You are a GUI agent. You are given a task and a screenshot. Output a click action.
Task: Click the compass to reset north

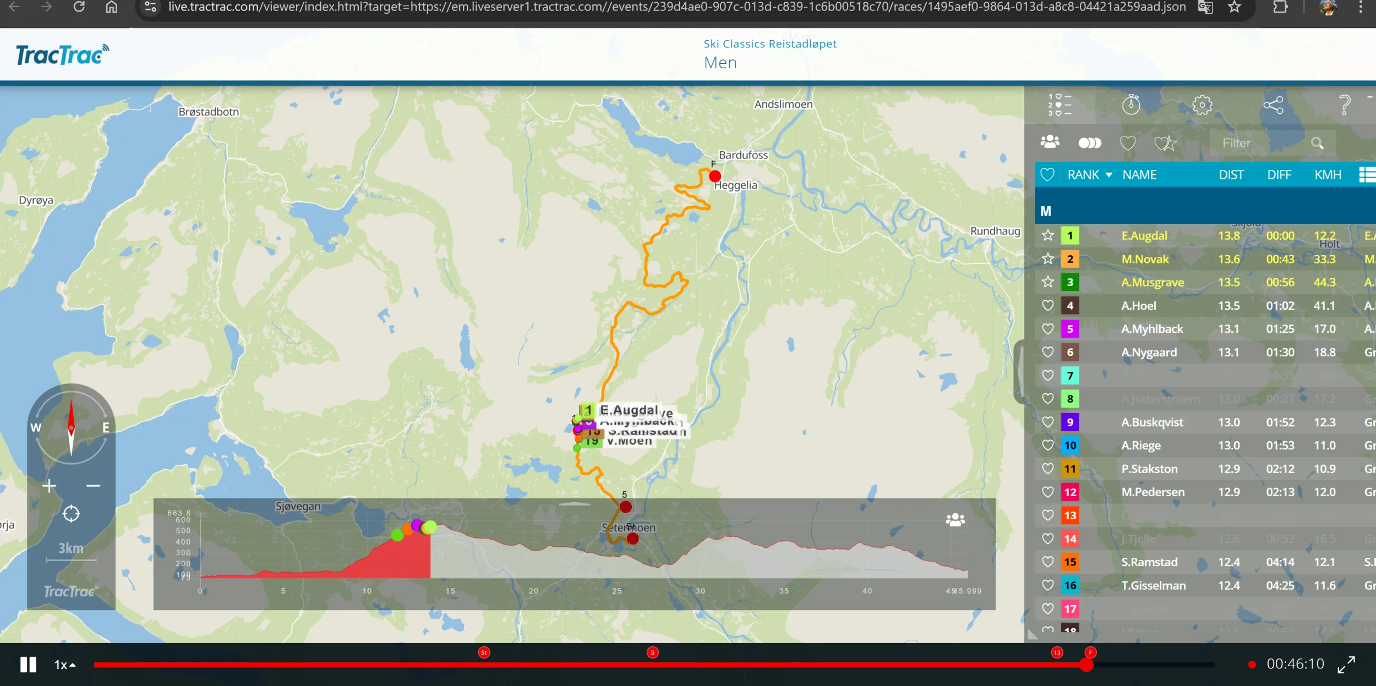71,427
